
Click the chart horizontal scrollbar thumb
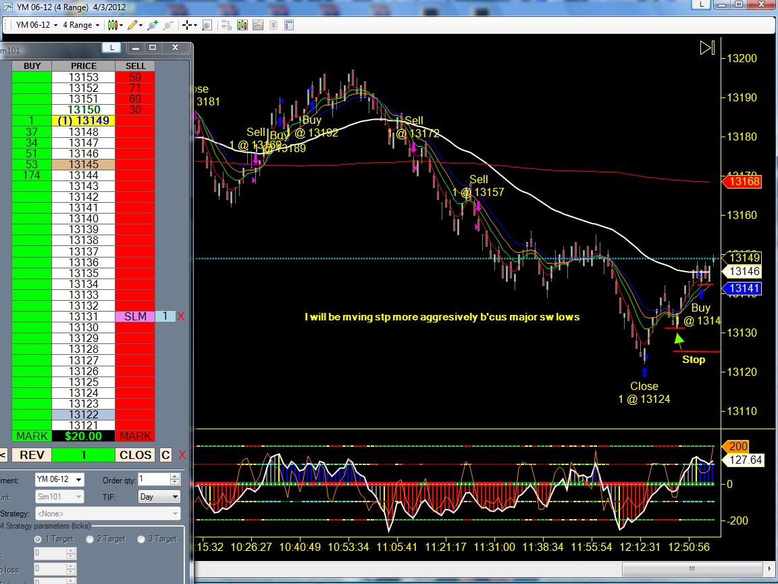click(x=692, y=568)
